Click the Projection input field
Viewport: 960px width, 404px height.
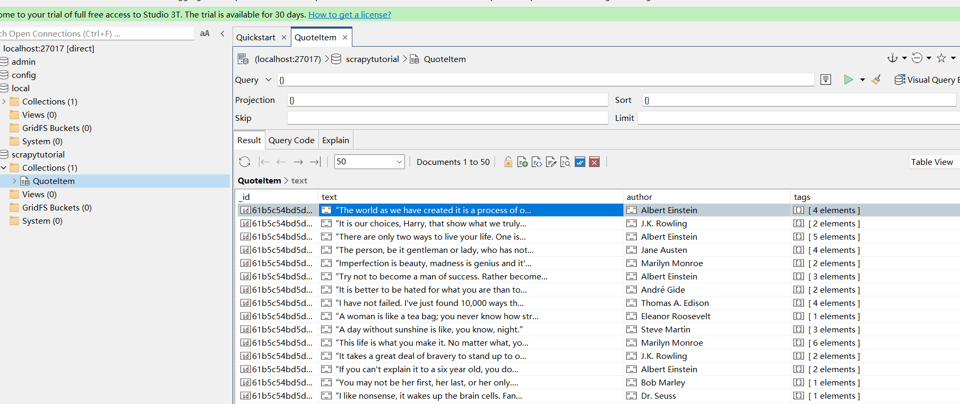448,100
